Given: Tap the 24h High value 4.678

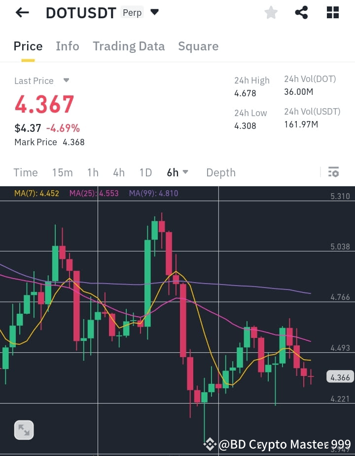Looking at the screenshot, I should pos(245,93).
